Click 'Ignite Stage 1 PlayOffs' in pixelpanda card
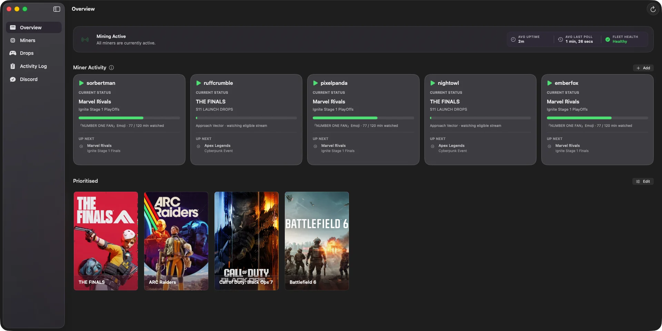This screenshot has width=662, height=331. [x=333, y=109]
